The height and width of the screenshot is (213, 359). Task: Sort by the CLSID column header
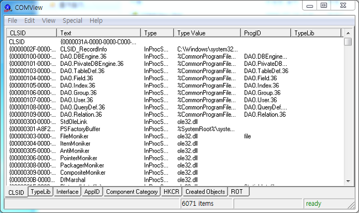[31, 33]
